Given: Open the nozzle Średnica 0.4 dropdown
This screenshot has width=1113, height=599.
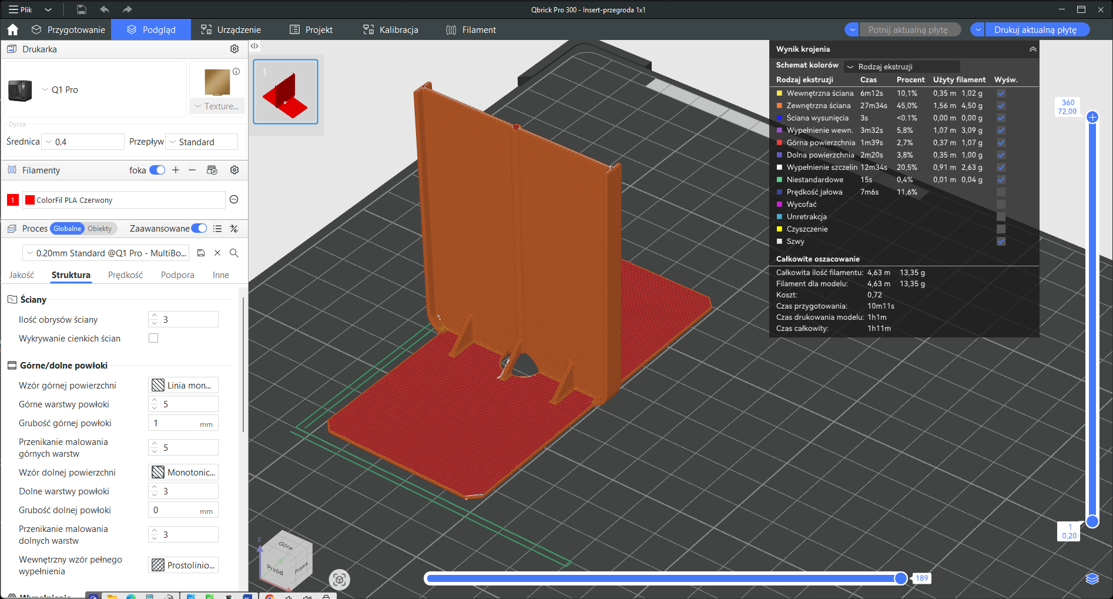Looking at the screenshot, I should coord(83,142).
